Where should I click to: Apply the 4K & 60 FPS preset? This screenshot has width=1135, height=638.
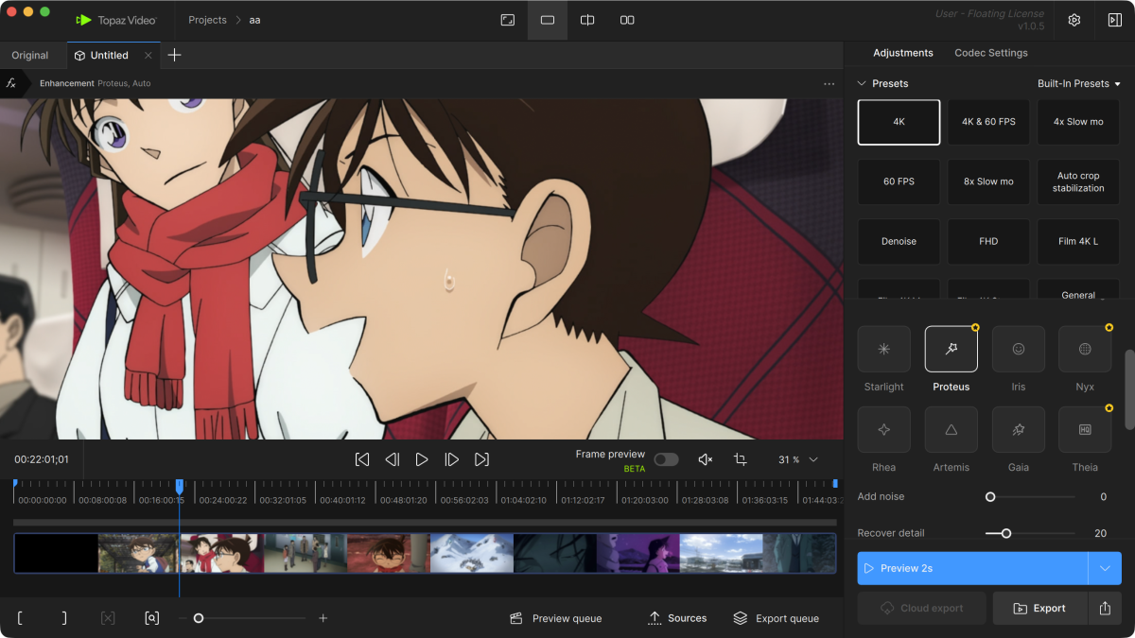click(x=988, y=122)
